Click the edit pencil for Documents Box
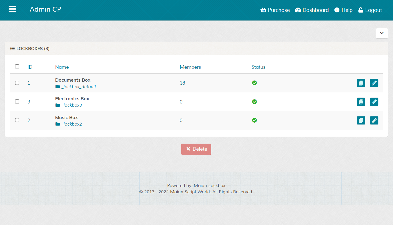This screenshot has width=393, height=225. coord(374,83)
